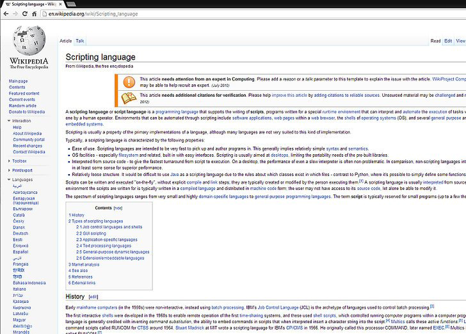This screenshot has width=466, height=334.
Task: Close the Scripting language browser tab
Action: 61,4
